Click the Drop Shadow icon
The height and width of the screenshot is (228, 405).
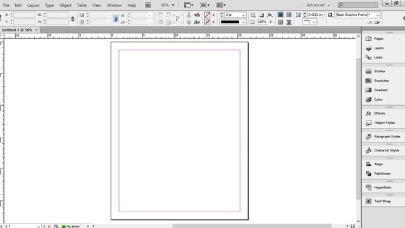tap(261, 15)
